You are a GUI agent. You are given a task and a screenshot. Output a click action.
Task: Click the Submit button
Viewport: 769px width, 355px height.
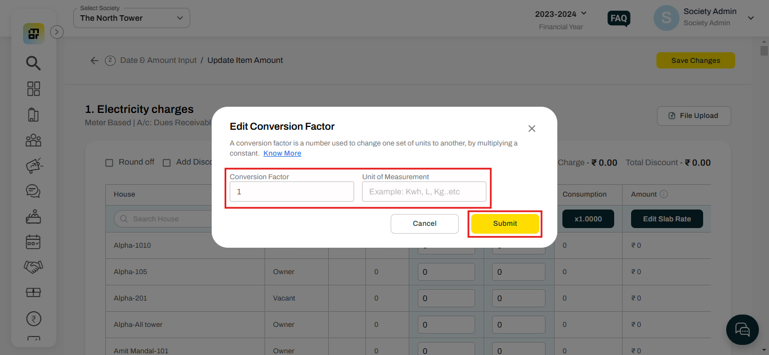point(505,224)
